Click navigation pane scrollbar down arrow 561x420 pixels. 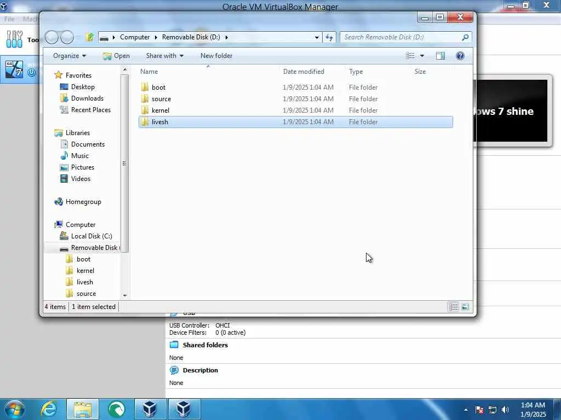coord(124,296)
